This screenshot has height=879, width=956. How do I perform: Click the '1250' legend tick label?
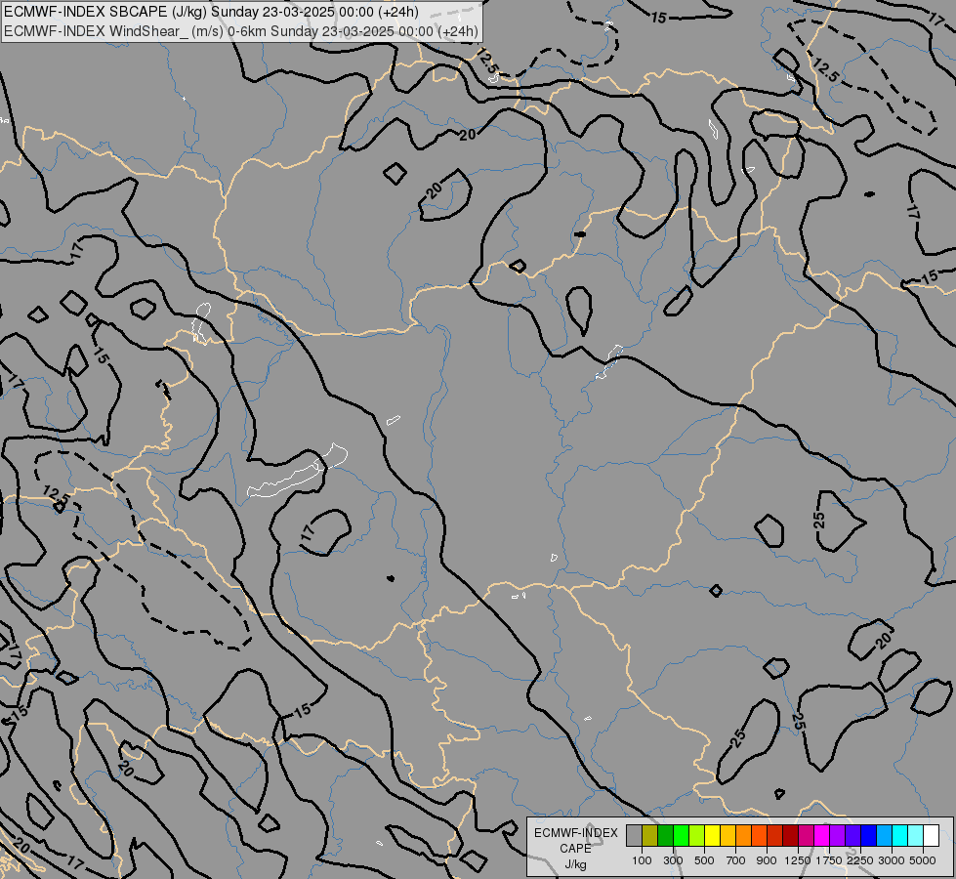798,860
